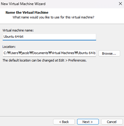Open the Browse... folder dialog
This screenshot has height=126, width=124.
(x=109, y=53)
